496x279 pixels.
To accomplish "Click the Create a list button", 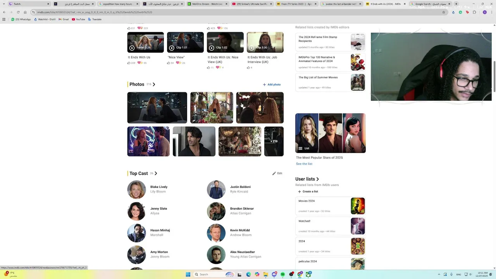I will (x=308, y=191).
